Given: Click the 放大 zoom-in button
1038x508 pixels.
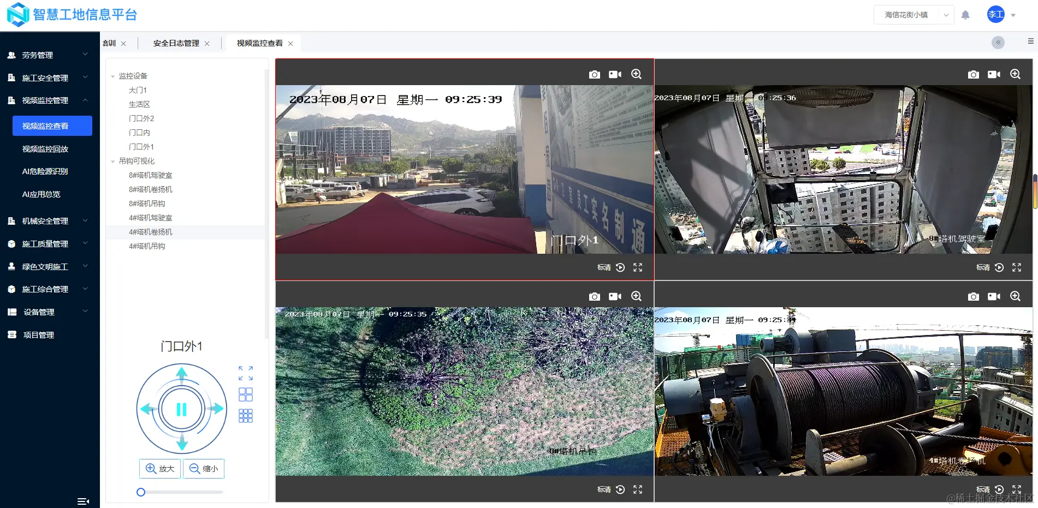Looking at the screenshot, I should [160, 469].
